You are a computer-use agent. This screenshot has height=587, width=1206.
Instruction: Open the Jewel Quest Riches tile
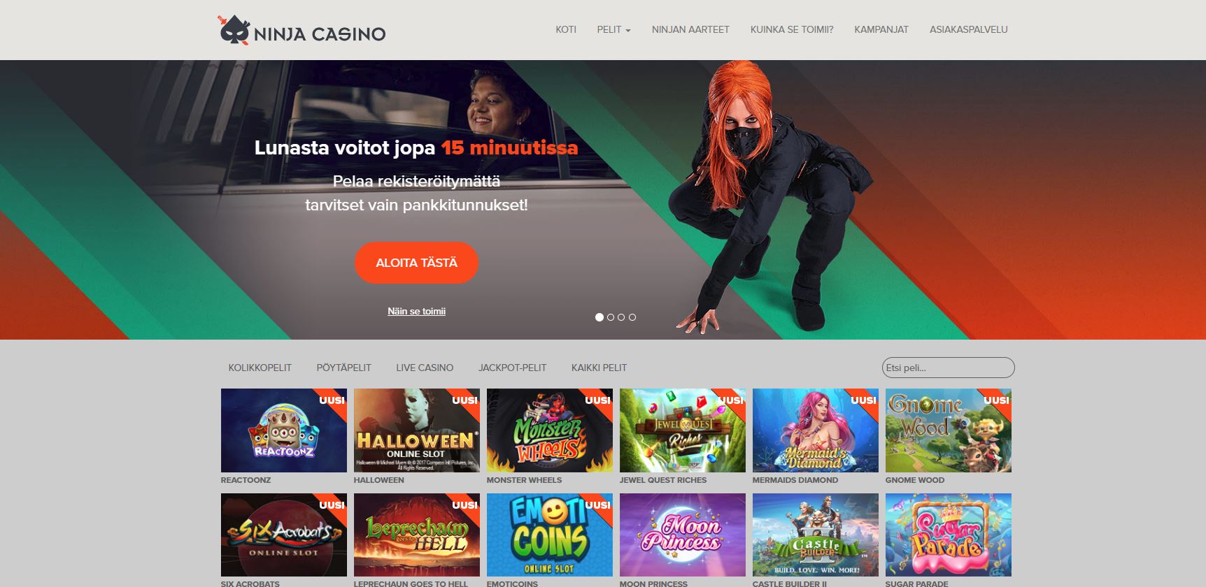tap(682, 430)
